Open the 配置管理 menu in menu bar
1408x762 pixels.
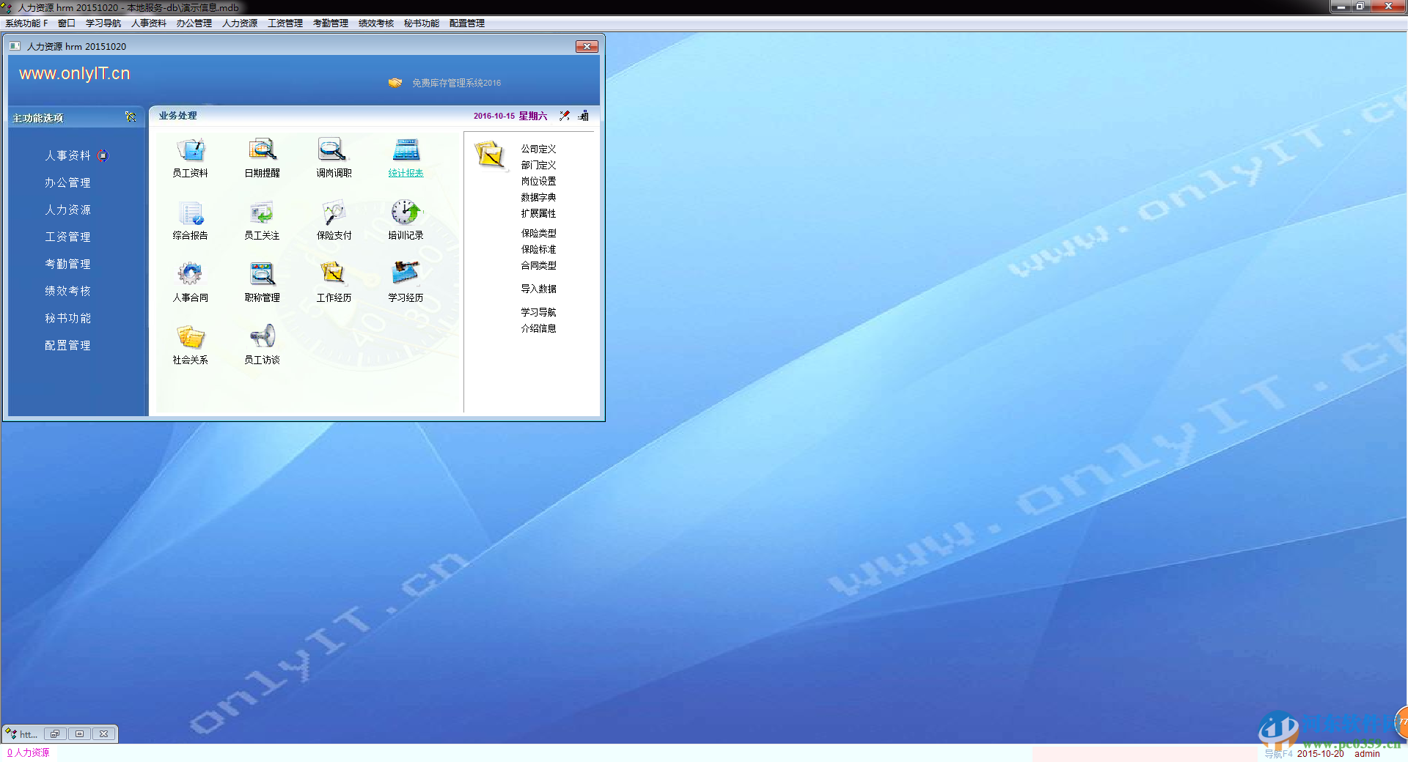(467, 23)
